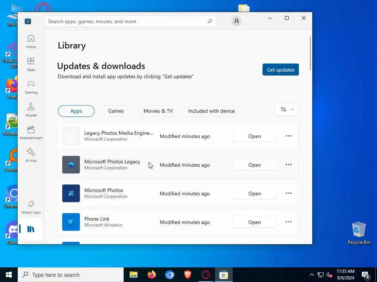Click the Phone Link app icon

(x=71, y=222)
